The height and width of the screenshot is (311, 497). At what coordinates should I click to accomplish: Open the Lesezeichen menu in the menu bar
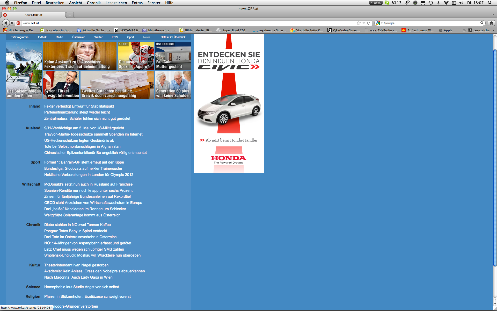[116, 3]
